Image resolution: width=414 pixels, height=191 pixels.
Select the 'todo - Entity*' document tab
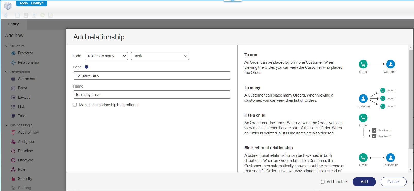point(32,3)
